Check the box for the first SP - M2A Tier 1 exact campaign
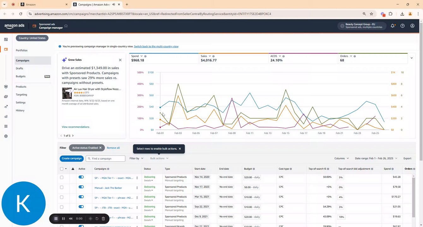Image resolution: width=423 pixels, height=227 pixels. pos(62,178)
